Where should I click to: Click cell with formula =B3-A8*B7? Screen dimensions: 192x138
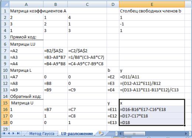click(55, 57)
